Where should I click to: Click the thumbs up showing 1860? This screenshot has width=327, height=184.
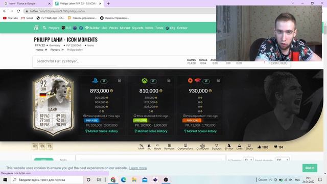(263, 147)
